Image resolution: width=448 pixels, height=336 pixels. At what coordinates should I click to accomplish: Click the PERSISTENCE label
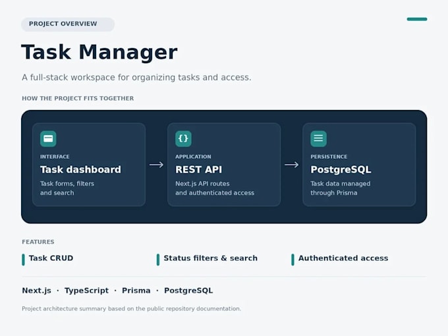pos(329,157)
